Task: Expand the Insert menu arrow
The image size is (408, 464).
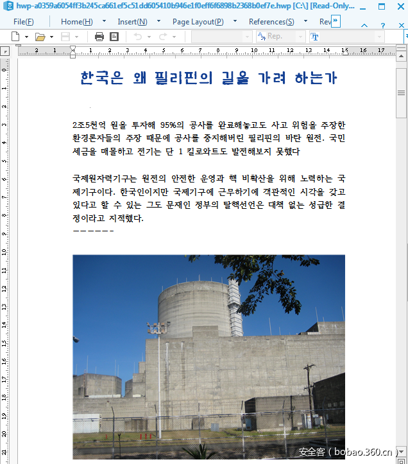Action: click(x=158, y=21)
